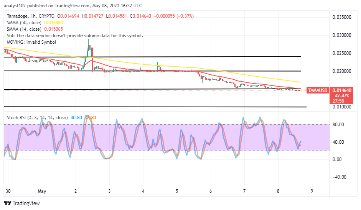Screen dimensions: 361x210
Task: Click the date label 3 on time axis
Action: (x=109, y=191)
